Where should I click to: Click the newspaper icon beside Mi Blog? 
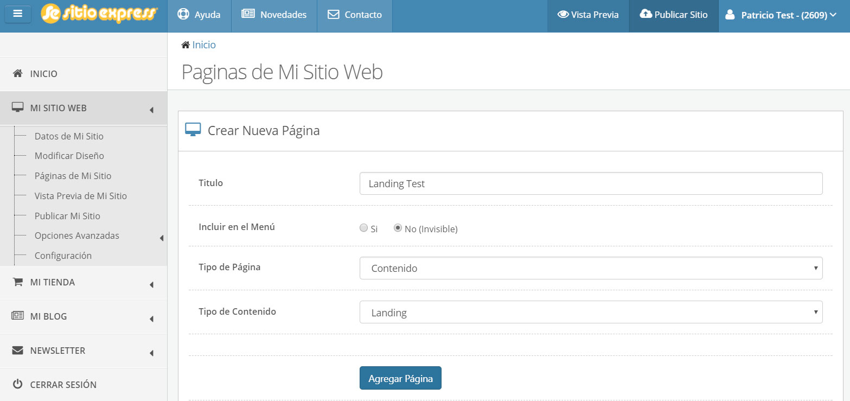click(18, 316)
